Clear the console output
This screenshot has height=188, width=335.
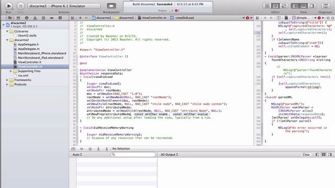click(306, 155)
